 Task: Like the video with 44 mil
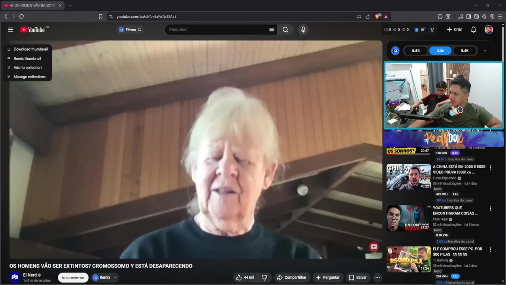[x=245, y=277]
